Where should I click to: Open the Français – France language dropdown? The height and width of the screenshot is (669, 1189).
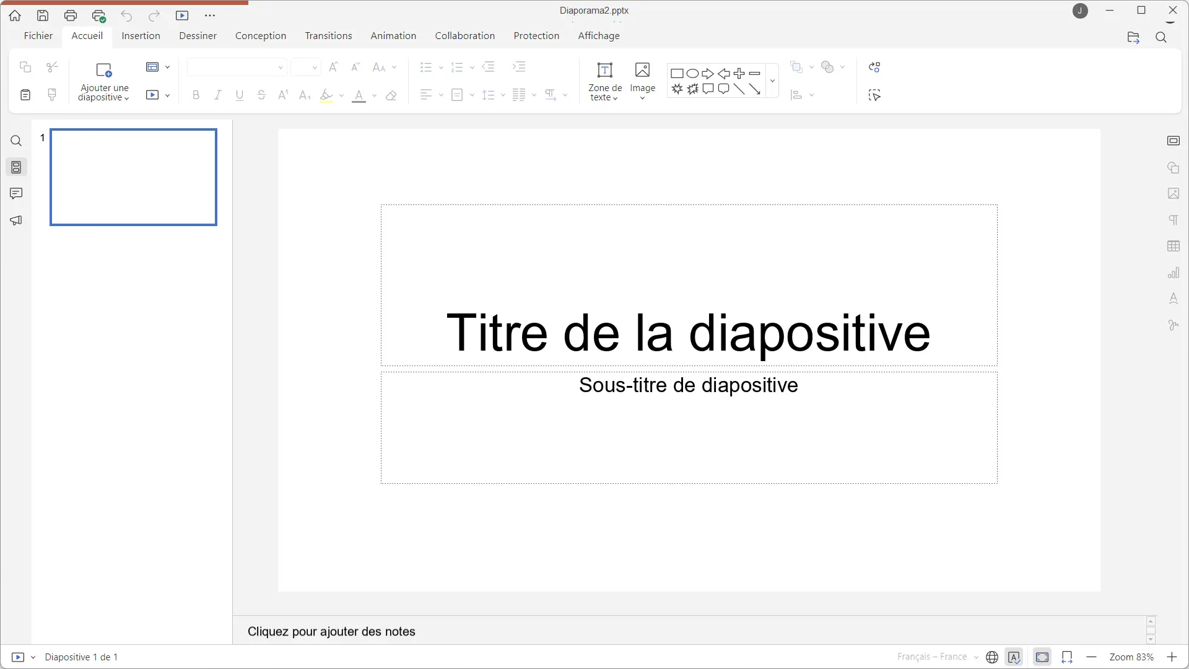pos(938,657)
